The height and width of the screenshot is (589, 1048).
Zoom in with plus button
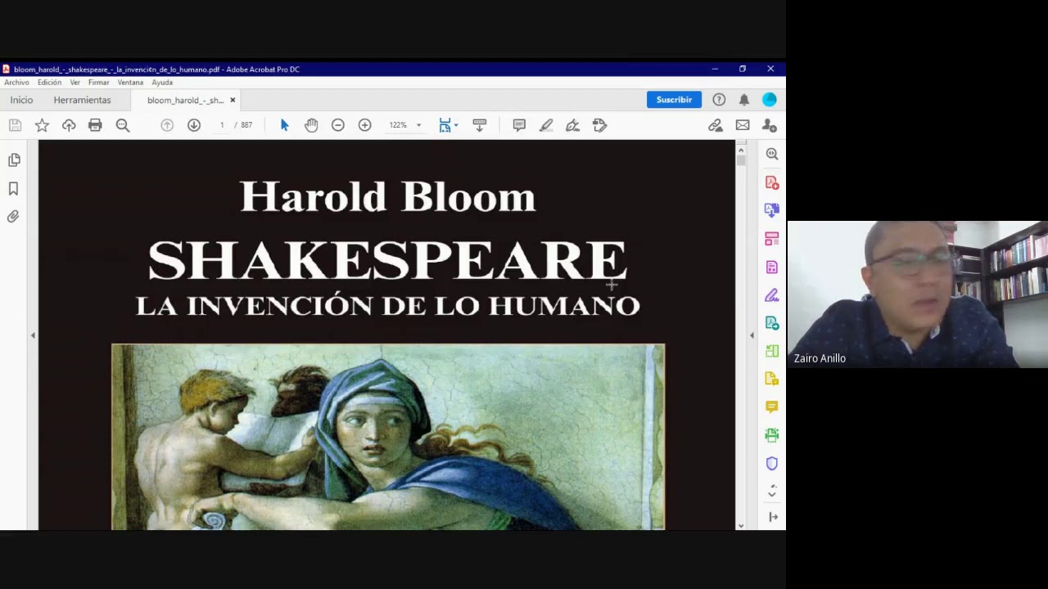pyautogui.click(x=365, y=125)
